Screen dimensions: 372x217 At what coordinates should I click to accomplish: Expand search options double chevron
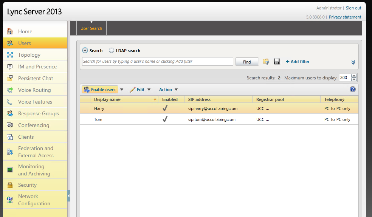coord(353,62)
